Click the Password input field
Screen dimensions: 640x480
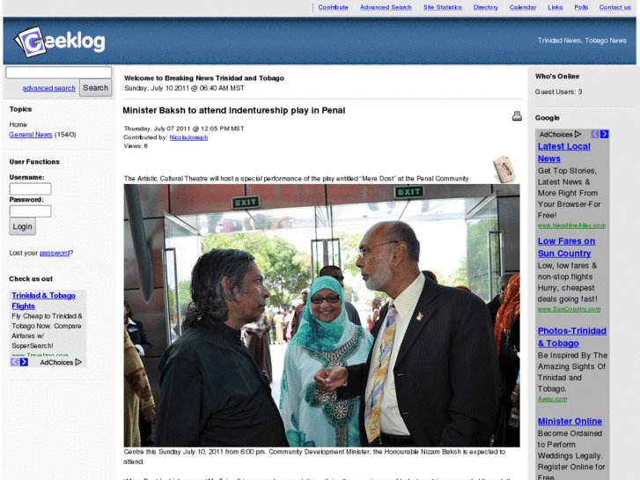(30, 211)
